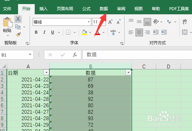
Task: Apply the borders icon
Action: [68, 32]
